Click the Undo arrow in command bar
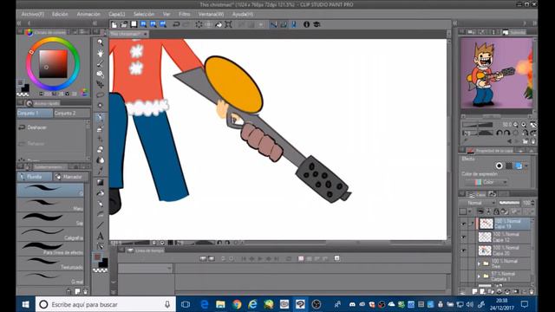 coord(176,24)
